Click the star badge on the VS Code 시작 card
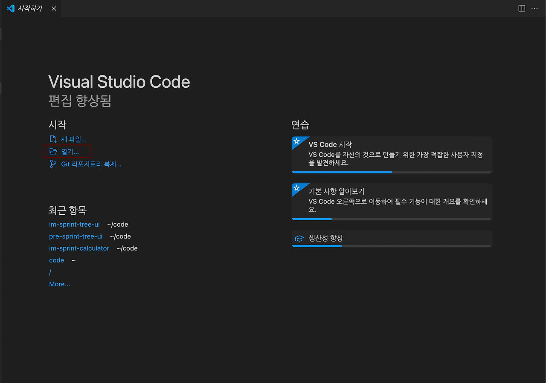This screenshot has width=546, height=383. 297,141
